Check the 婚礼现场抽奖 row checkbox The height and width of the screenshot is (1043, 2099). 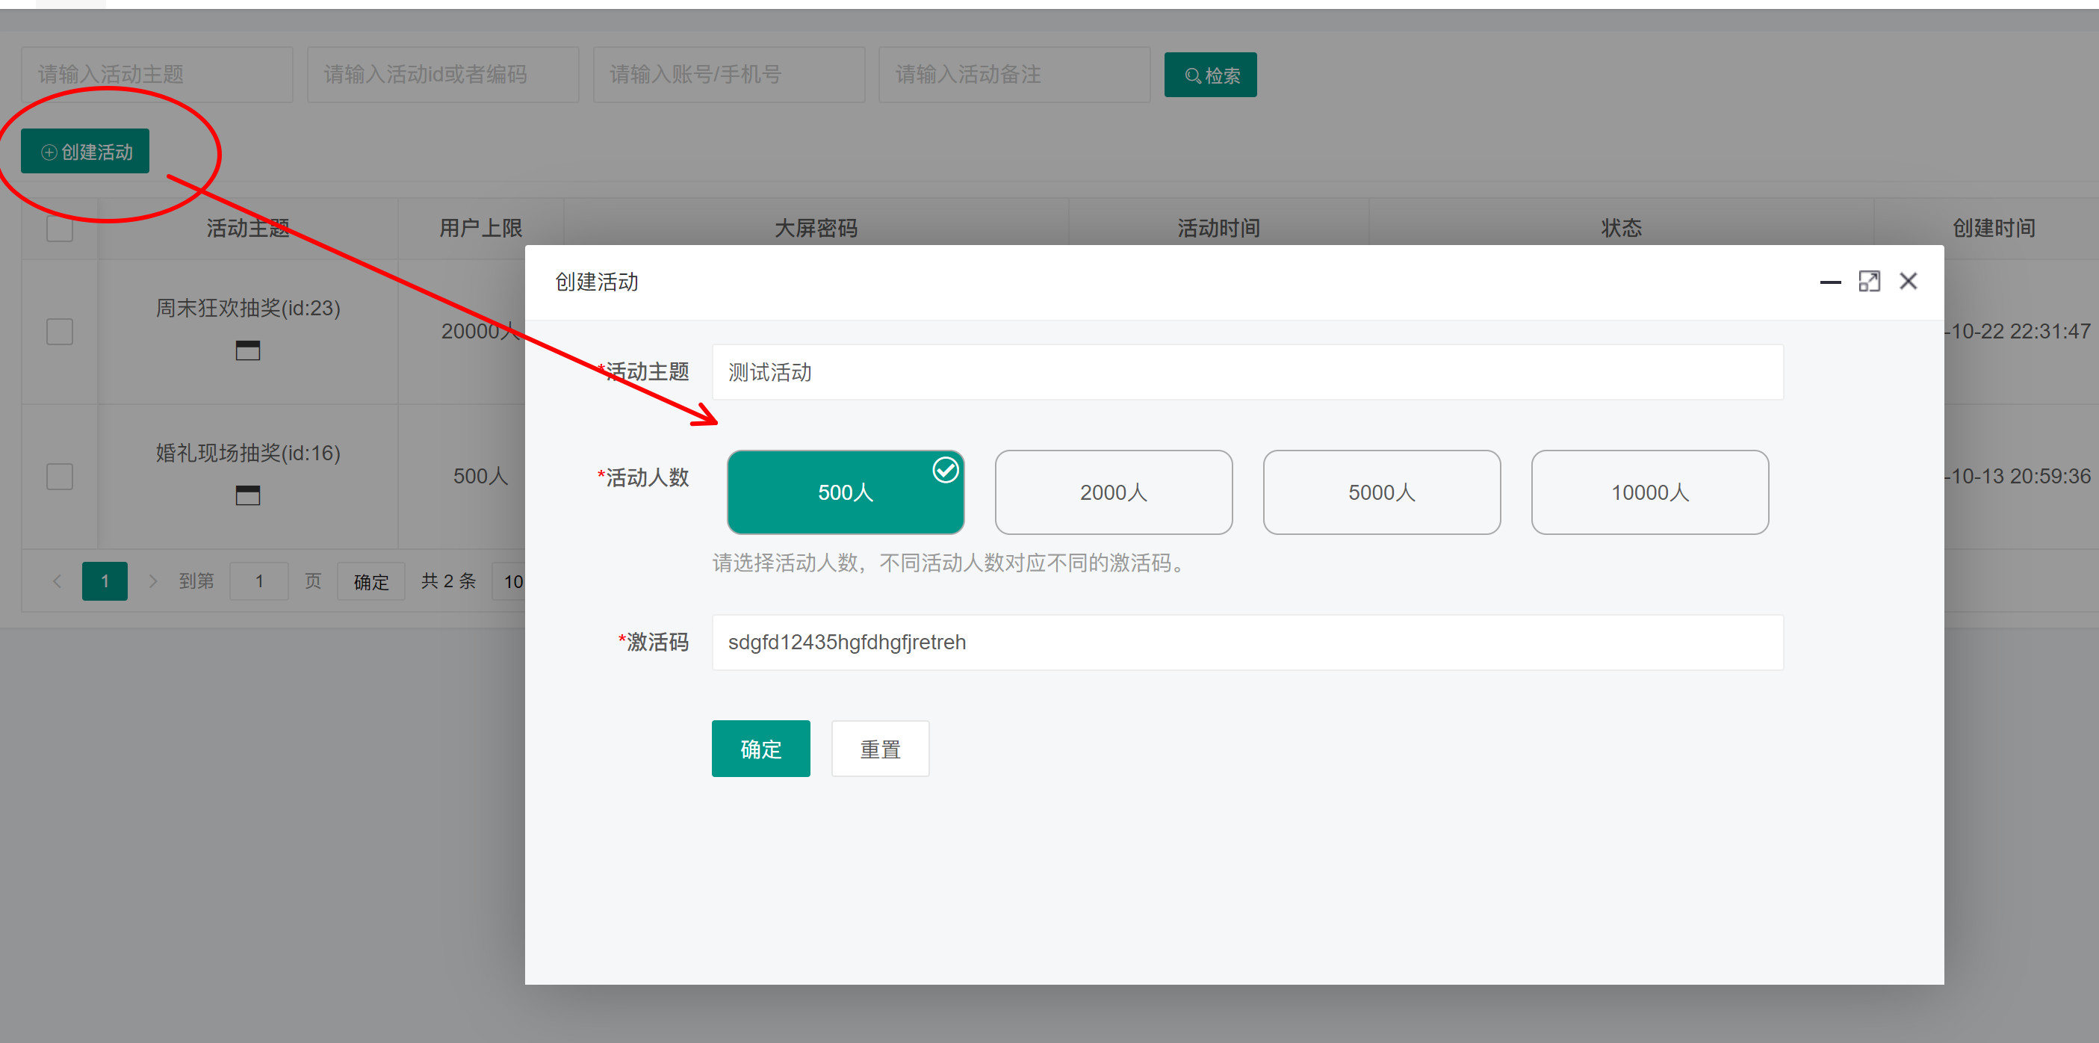(x=60, y=477)
